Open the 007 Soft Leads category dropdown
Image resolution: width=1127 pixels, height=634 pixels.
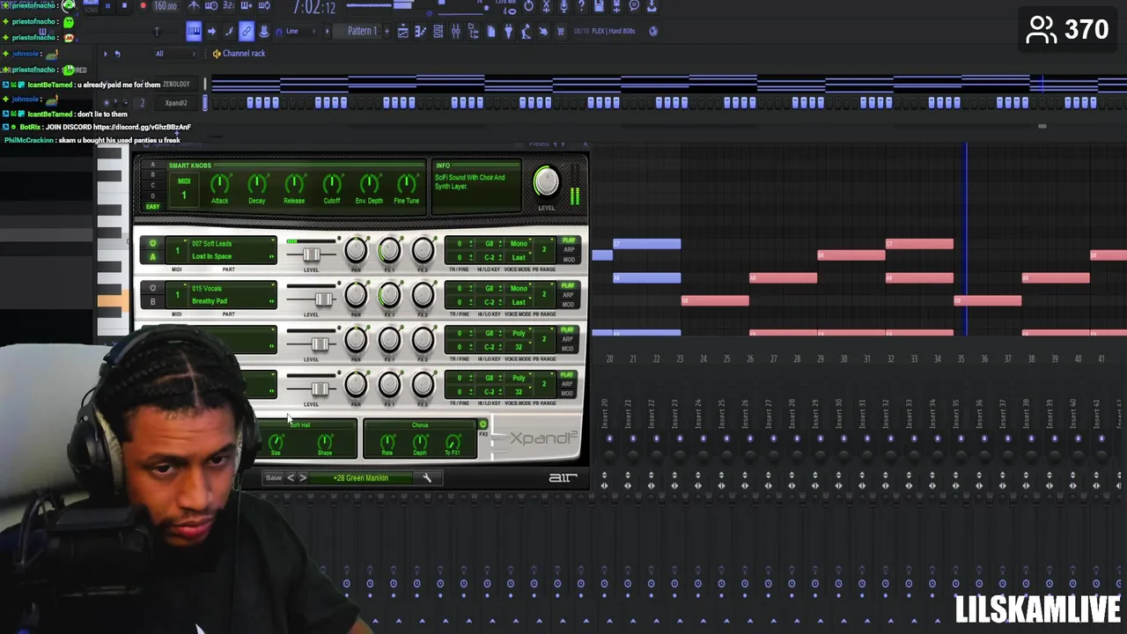[232, 244]
